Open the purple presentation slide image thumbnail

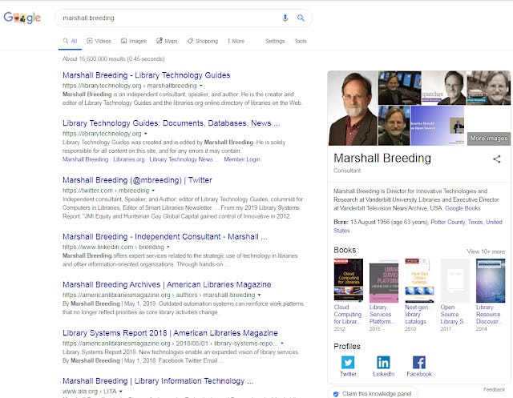coord(438,126)
